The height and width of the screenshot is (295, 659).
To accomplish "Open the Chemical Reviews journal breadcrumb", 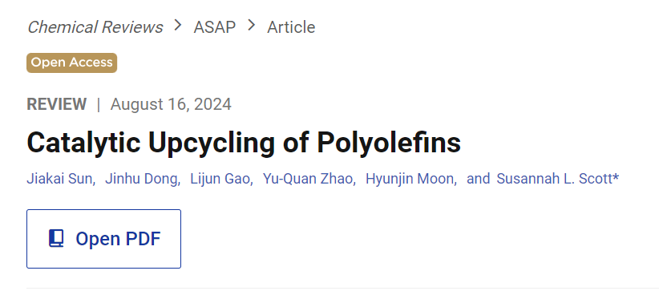I will pos(95,27).
